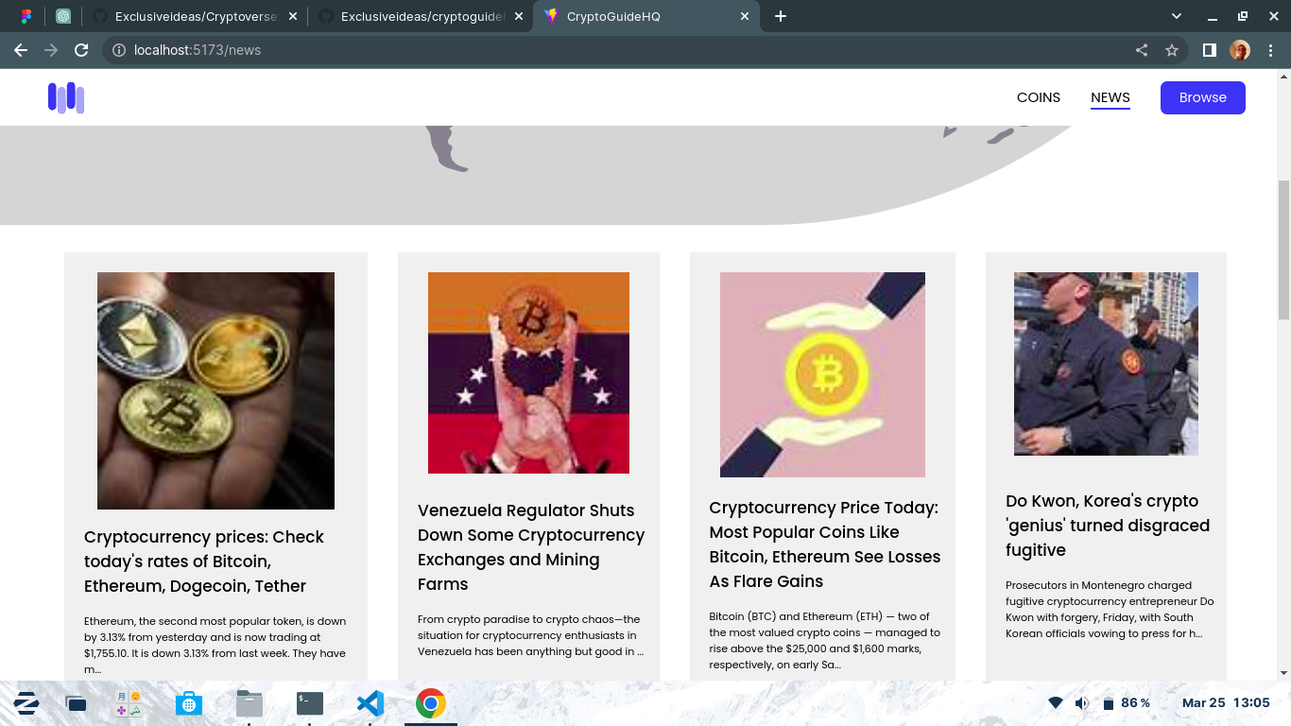Open the Files app from the taskbar
Image resolution: width=1291 pixels, height=726 pixels.
coord(249,703)
